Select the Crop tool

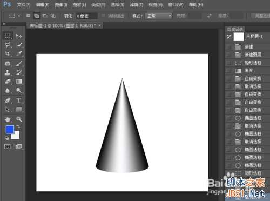8,53
